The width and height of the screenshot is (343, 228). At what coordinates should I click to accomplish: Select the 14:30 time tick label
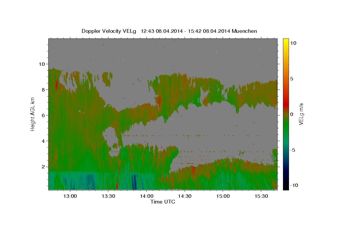(184, 196)
